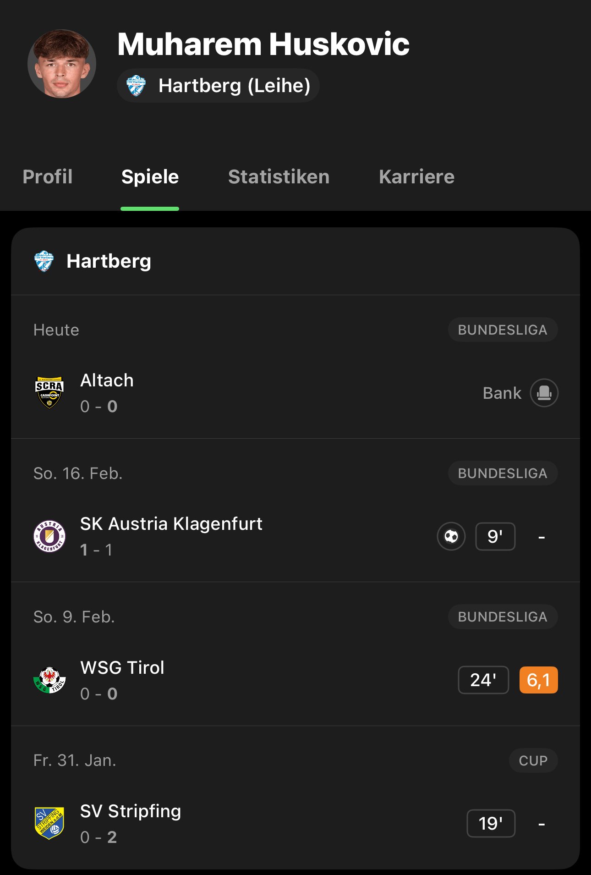Tap the Hartberg (Leihe) team pill
The height and width of the screenshot is (875, 591).
tap(218, 86)
